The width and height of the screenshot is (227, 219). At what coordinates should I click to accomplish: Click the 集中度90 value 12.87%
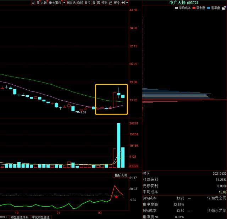179,205
